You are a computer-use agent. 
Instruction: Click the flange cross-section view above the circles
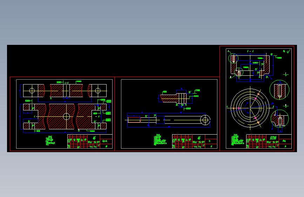pos(250,66)
